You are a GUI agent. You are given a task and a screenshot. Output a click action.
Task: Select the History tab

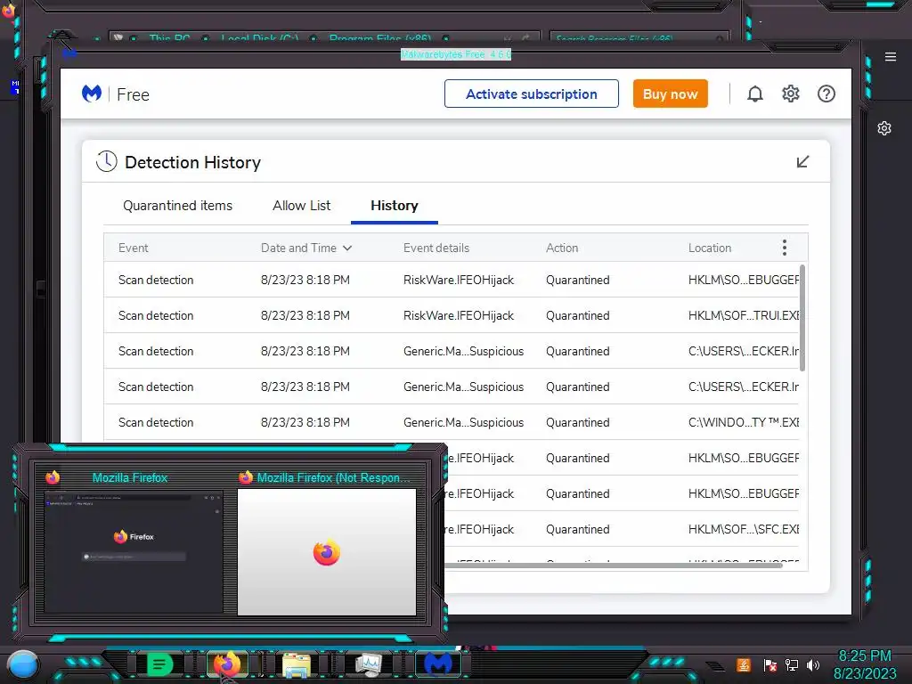(395, 206)
